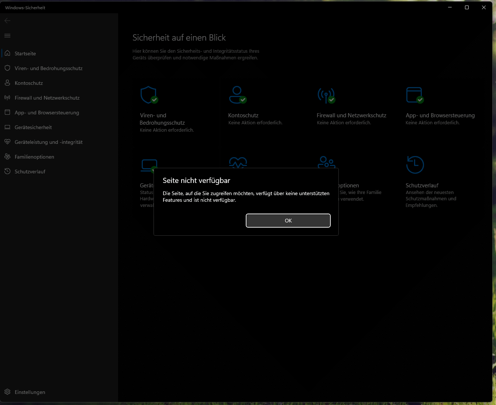Go back with the arrow icon

7,21
